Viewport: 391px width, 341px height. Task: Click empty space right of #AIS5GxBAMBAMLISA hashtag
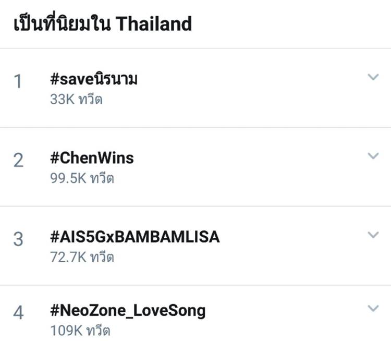[x=292, y=237]
